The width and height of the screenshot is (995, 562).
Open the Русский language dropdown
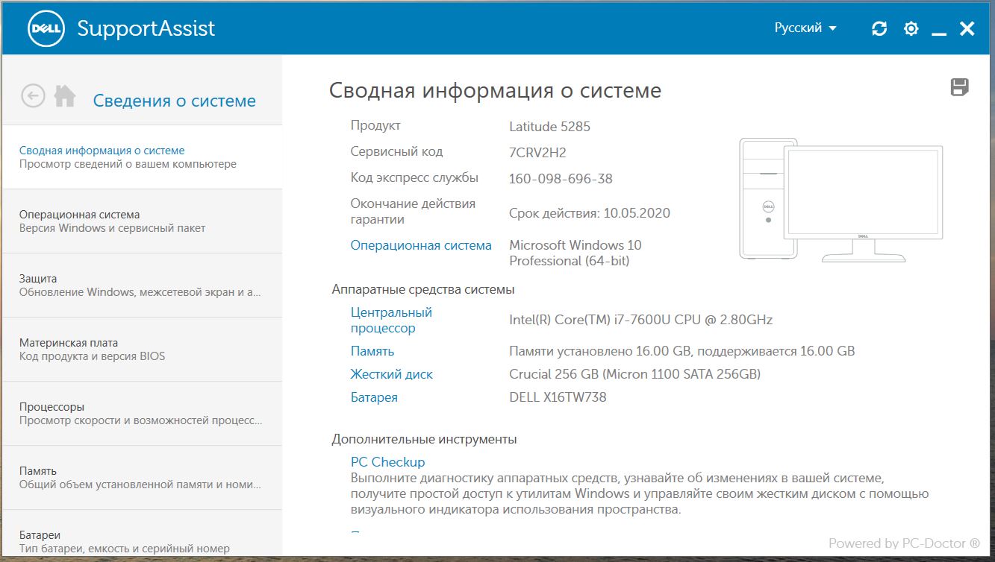[805, 28]
